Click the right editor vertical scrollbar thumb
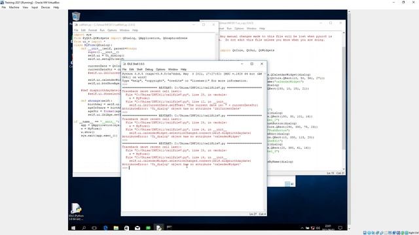 [344, 99]
